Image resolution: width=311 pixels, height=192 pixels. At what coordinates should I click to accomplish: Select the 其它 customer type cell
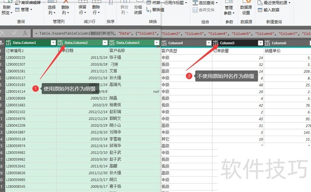coord(187,139)
